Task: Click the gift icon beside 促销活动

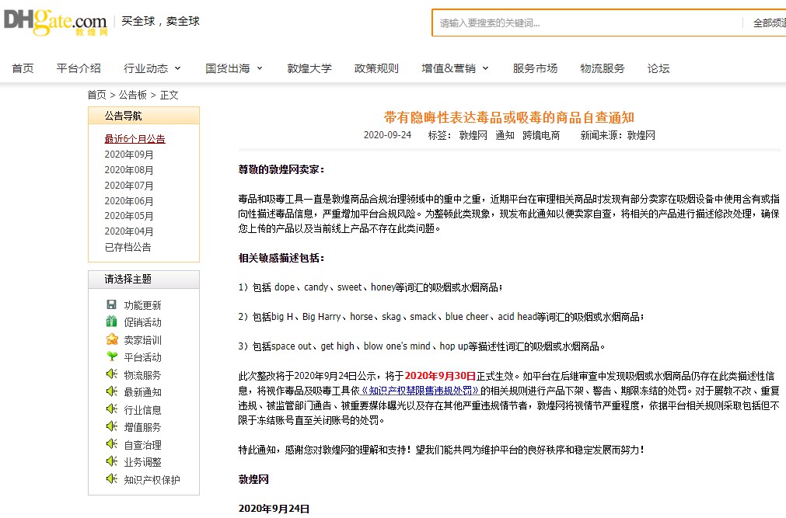Action: [111, 322]
